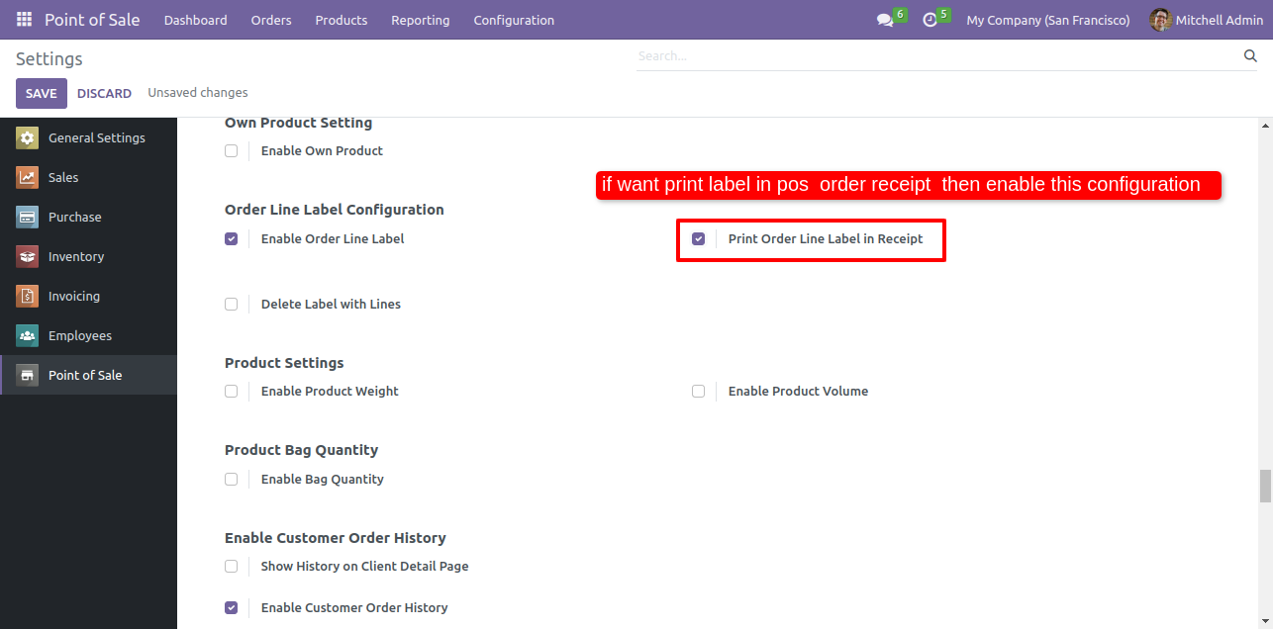Open the Configuration menu
This screenshot has height=629, width=1273.
click(x=514, y=20)
